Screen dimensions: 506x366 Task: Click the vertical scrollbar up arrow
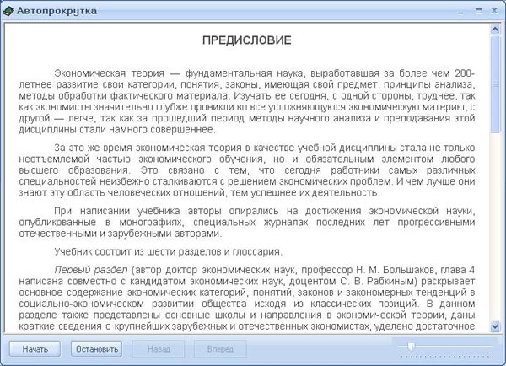coord(495,30)
